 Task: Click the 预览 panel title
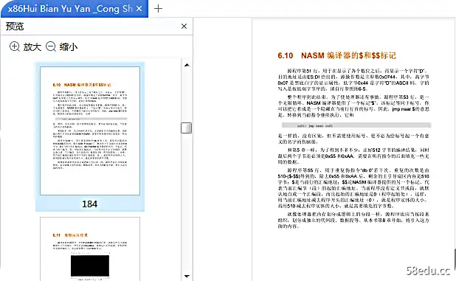pos(15,27)
